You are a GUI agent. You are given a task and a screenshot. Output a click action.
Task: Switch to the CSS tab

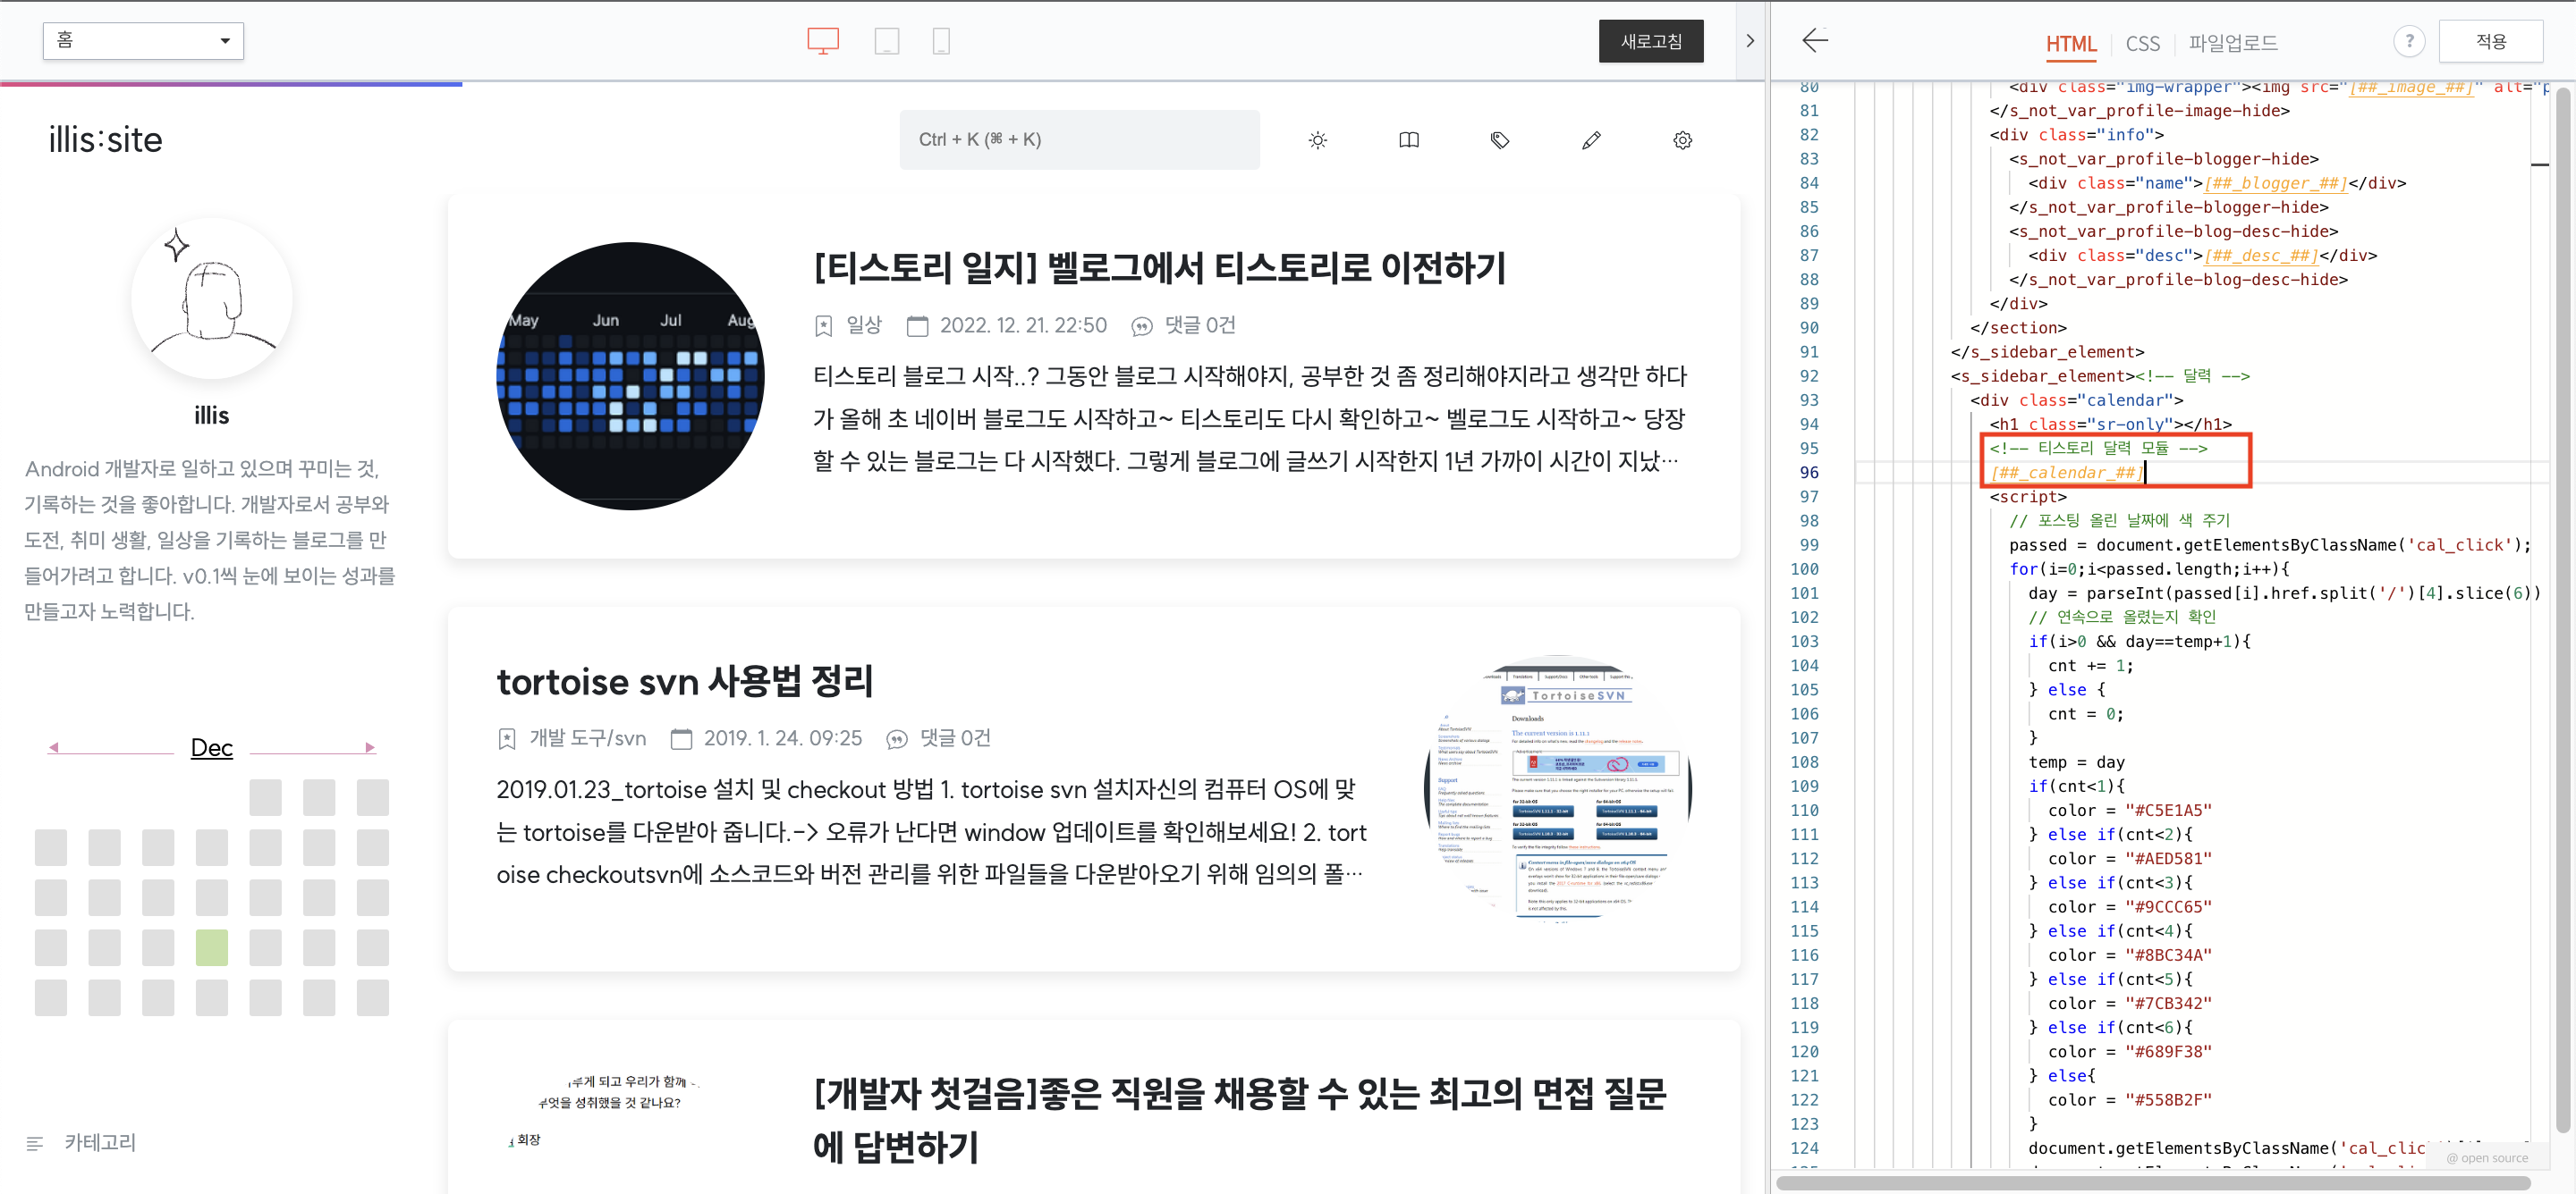click(x=2141, y=44)
